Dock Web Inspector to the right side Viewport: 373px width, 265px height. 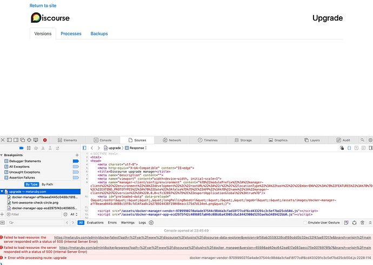tap(16, 140)
